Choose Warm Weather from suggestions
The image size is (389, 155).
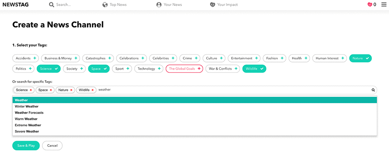coord(195,119)
